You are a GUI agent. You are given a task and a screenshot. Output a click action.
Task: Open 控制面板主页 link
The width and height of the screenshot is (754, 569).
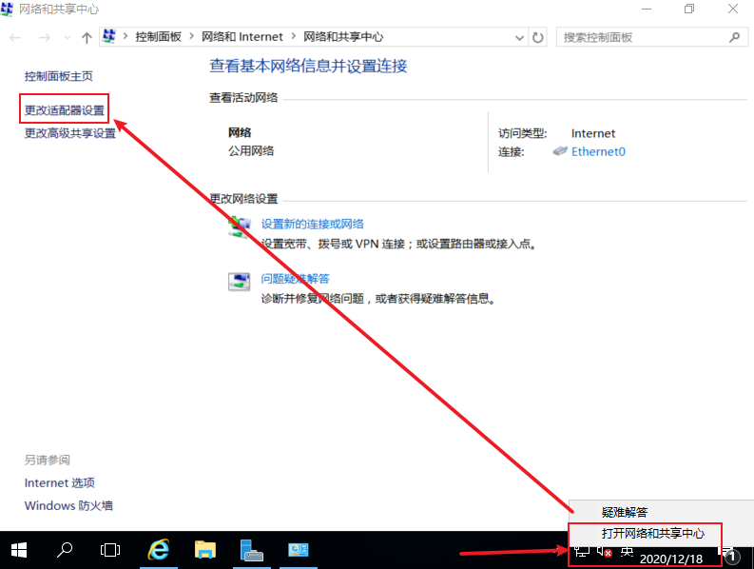(59, 76)
